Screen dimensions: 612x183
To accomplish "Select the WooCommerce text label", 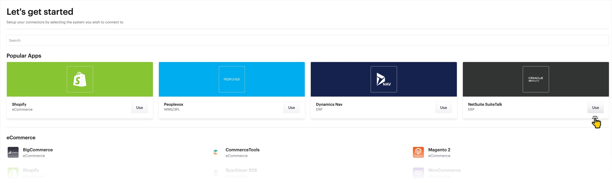I will 444,170.
